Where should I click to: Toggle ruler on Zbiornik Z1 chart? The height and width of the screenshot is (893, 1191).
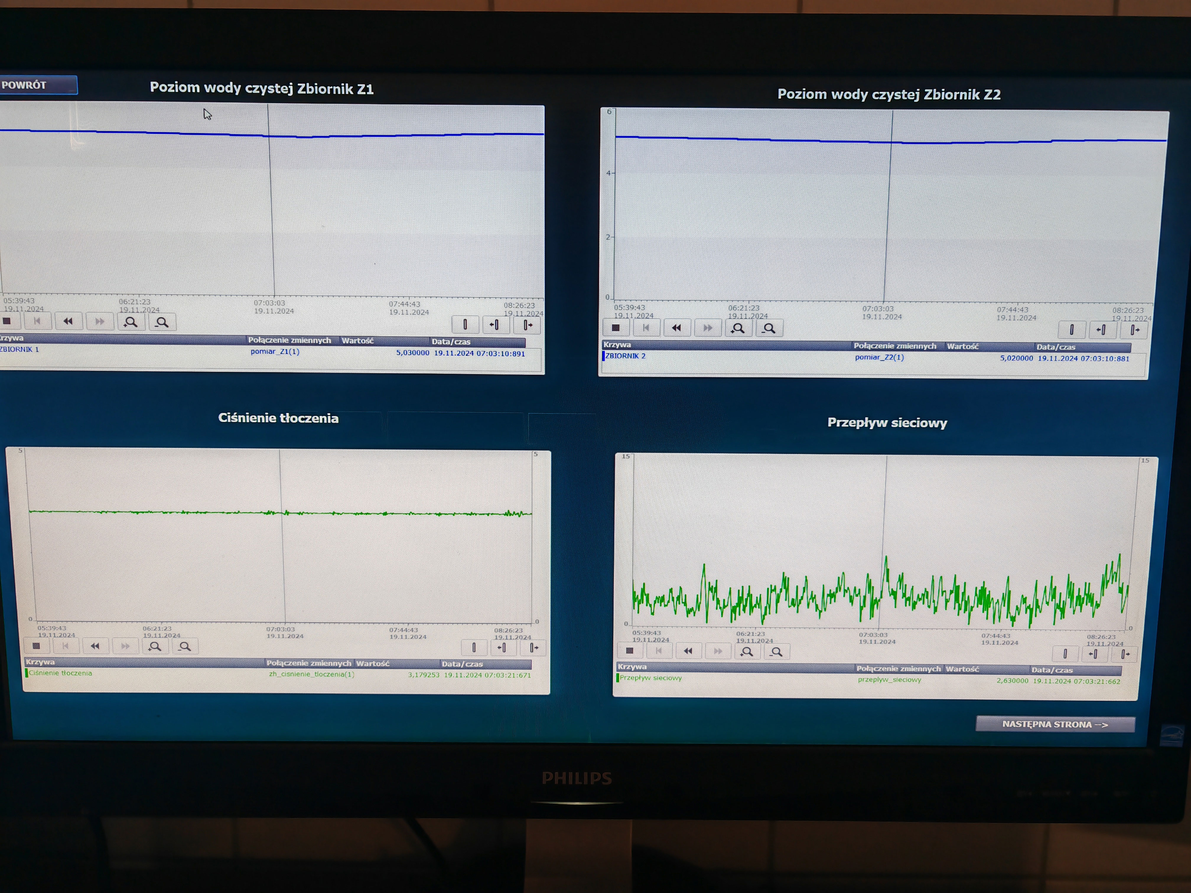(x=465, y=324)
